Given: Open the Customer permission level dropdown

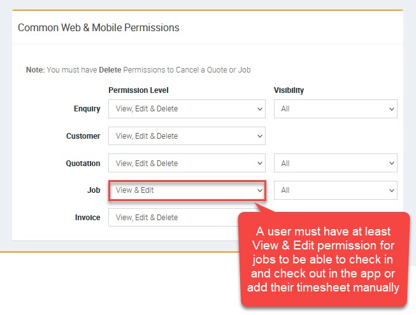Looking at the screenshot, I should pyautogui.click(x=187, y=136).
